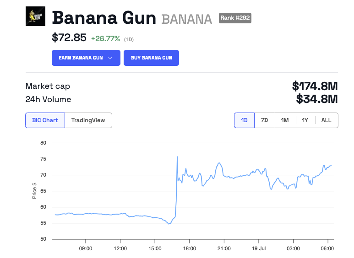Switch to the TradingView tab
The image size is (354, 258).
click(x=88, y=120)
